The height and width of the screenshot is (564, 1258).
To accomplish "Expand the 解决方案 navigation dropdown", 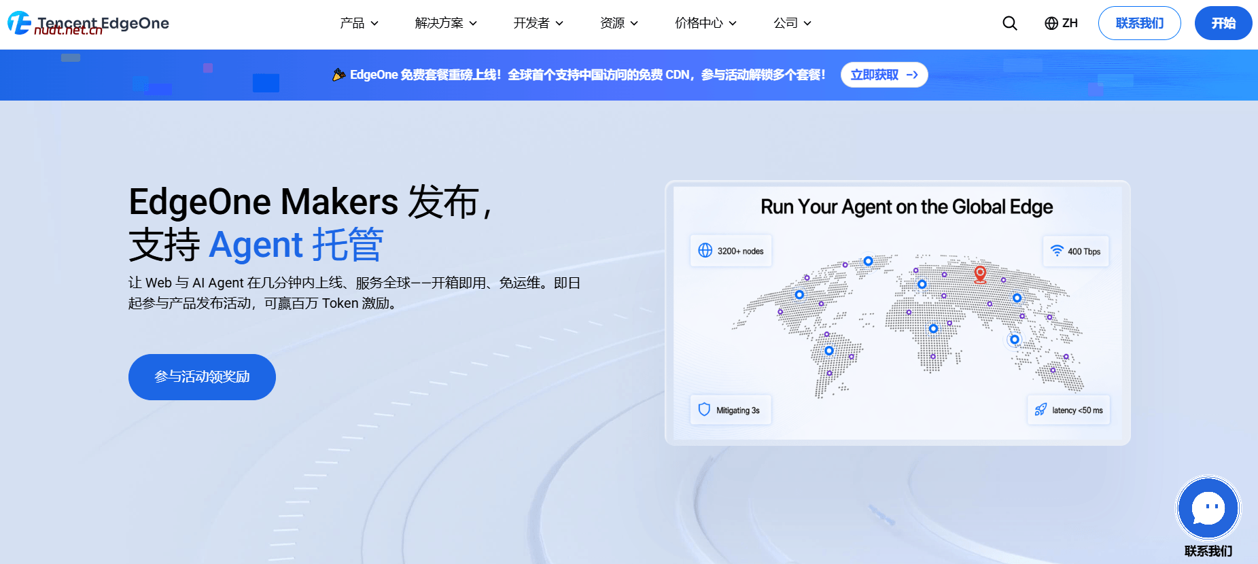I will tap(446, 23).
